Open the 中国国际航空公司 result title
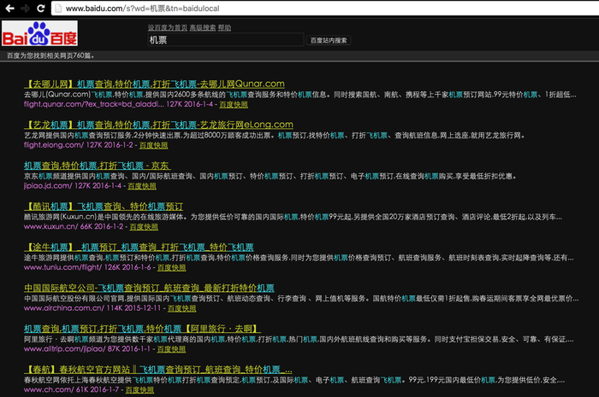This screenshot has width=599, height=397. pos(149,288)
